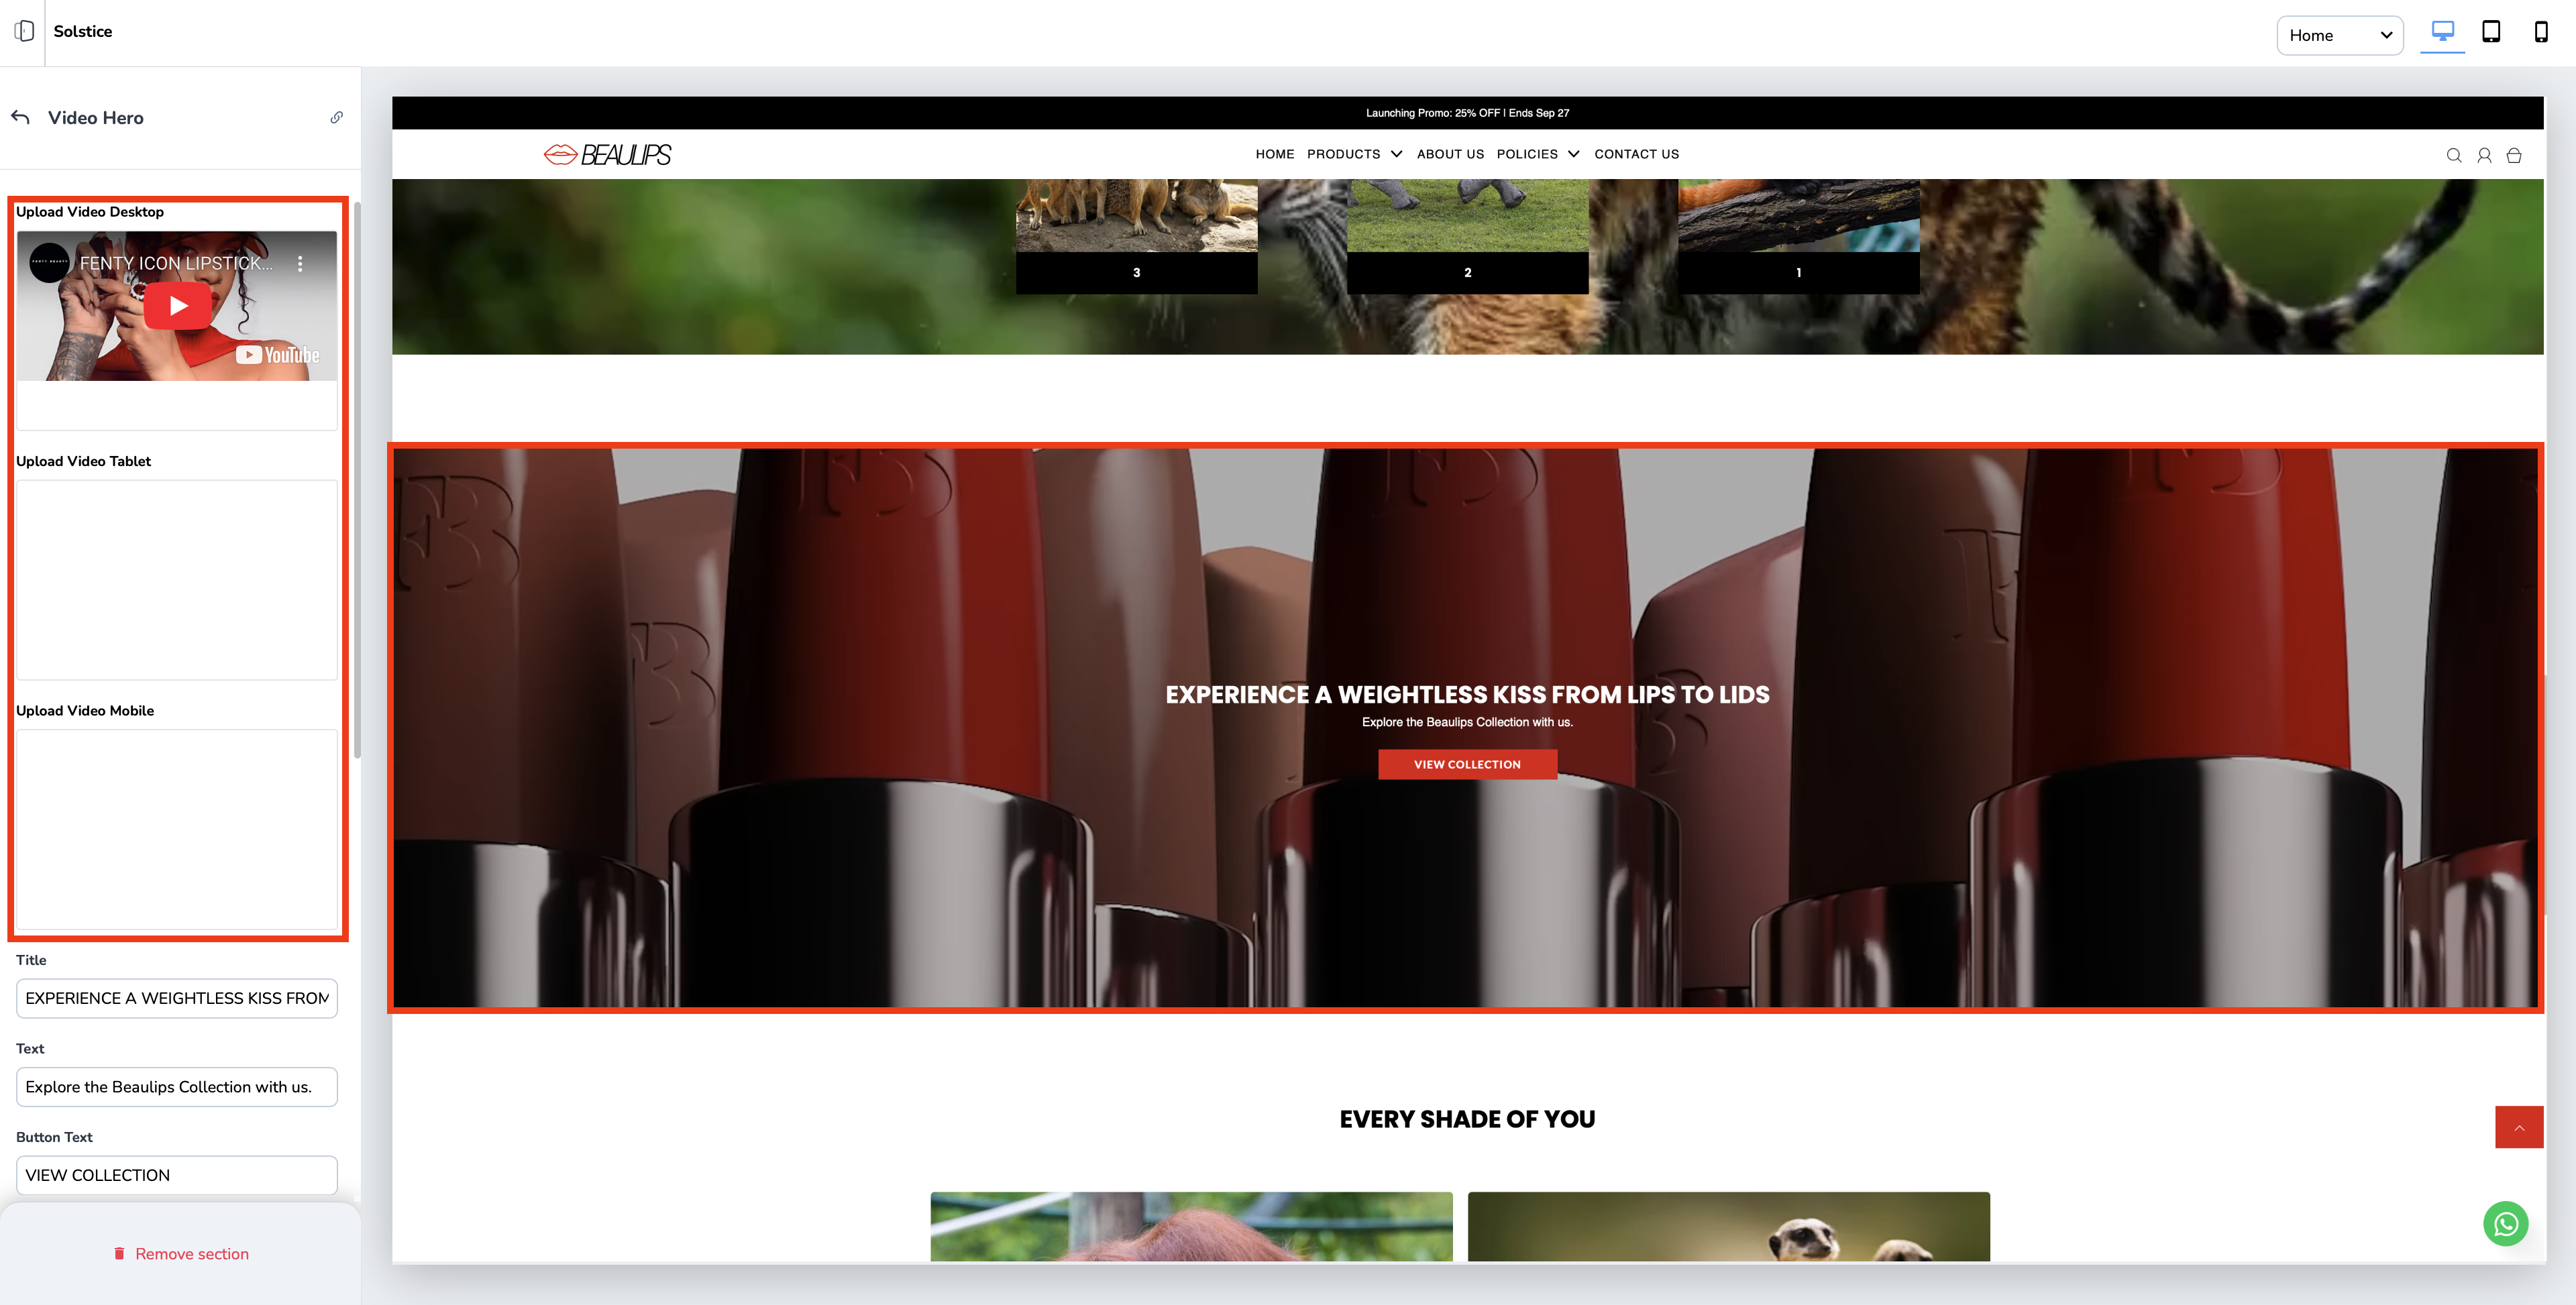
Task: Toggle the sidebar panel icon
Action: (x=24, y=31)
